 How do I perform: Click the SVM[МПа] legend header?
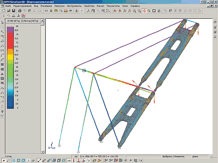(23, 21)
